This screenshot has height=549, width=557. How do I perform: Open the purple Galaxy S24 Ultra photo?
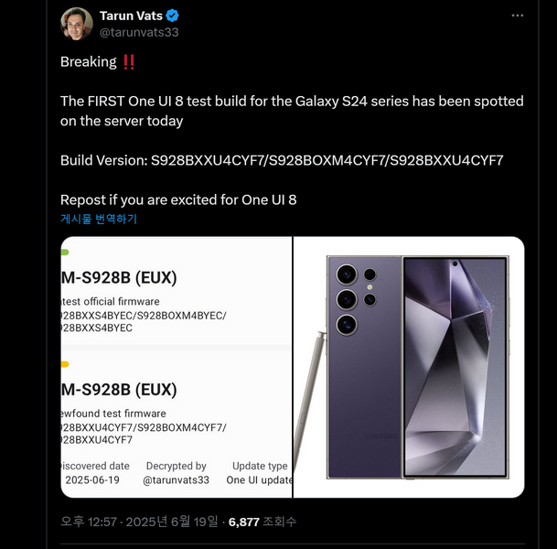409,367
